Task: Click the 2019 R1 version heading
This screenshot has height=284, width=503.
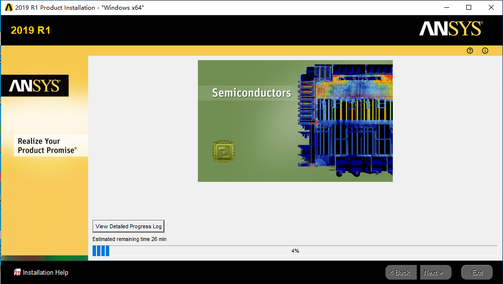Action: [30, 30]
